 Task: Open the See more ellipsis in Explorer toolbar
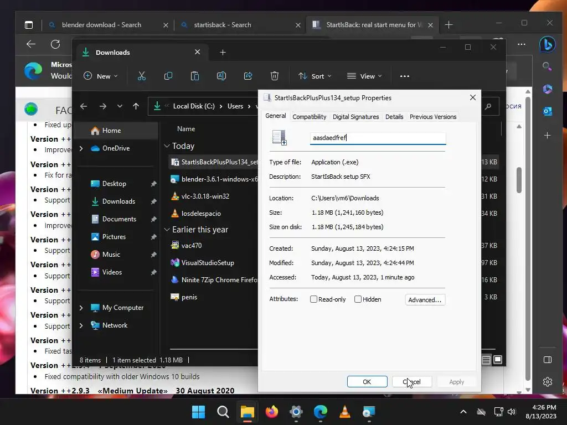pos(405,76)
